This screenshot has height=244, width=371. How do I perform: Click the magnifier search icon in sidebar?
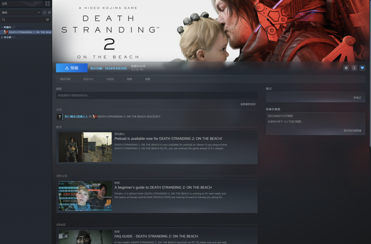tap(4, 20)
